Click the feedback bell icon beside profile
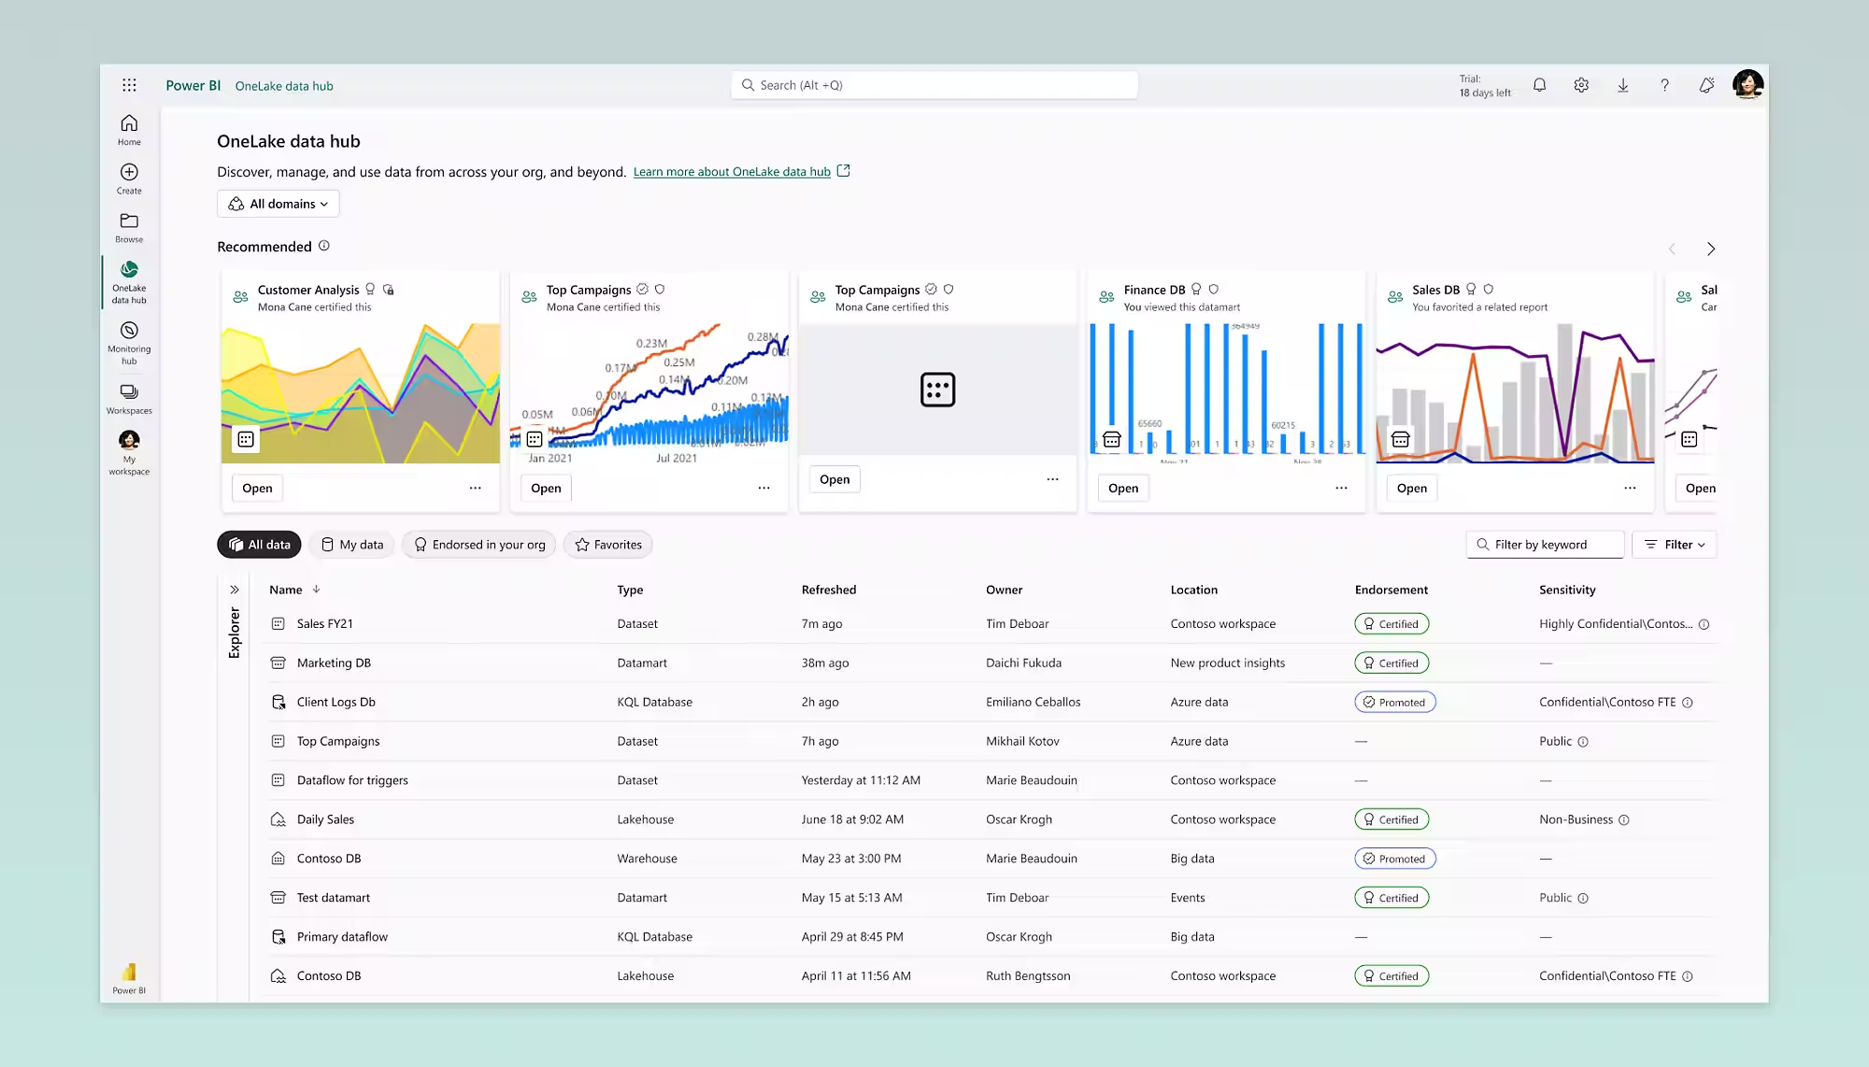This screenshot has width=1869, height=1067. [1706, 85]
